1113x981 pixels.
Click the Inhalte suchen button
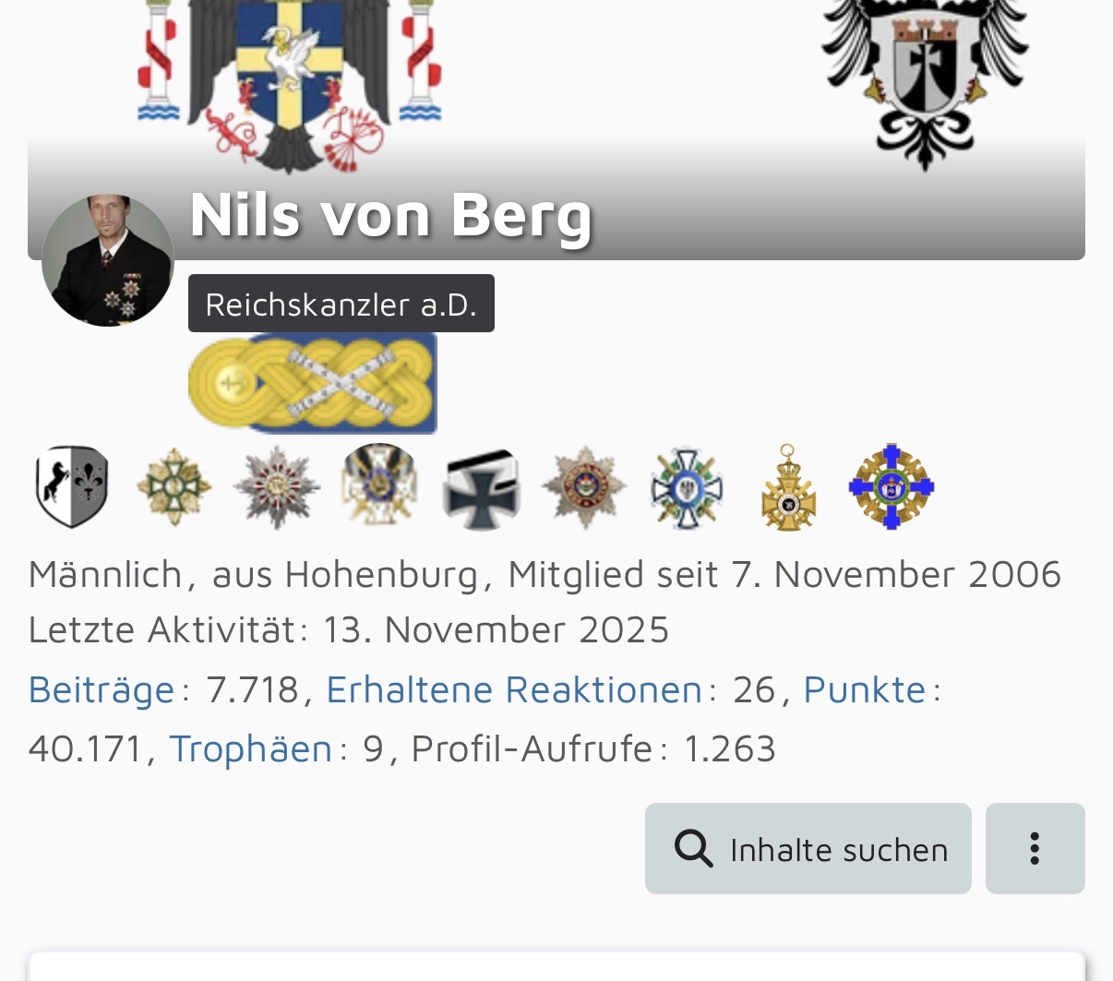pyautogui.click(x=808, y=848)
